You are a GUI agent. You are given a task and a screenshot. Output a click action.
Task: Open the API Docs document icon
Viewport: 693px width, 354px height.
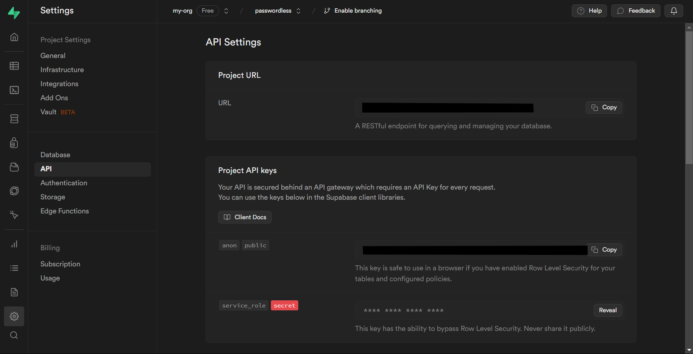point(14,292)
